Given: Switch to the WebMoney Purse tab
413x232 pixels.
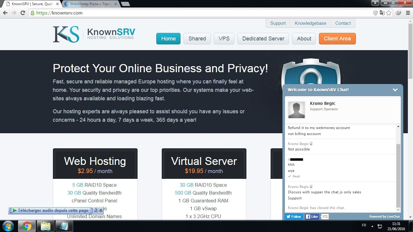Looking at the screenshot, I should (x=91, y=4).
